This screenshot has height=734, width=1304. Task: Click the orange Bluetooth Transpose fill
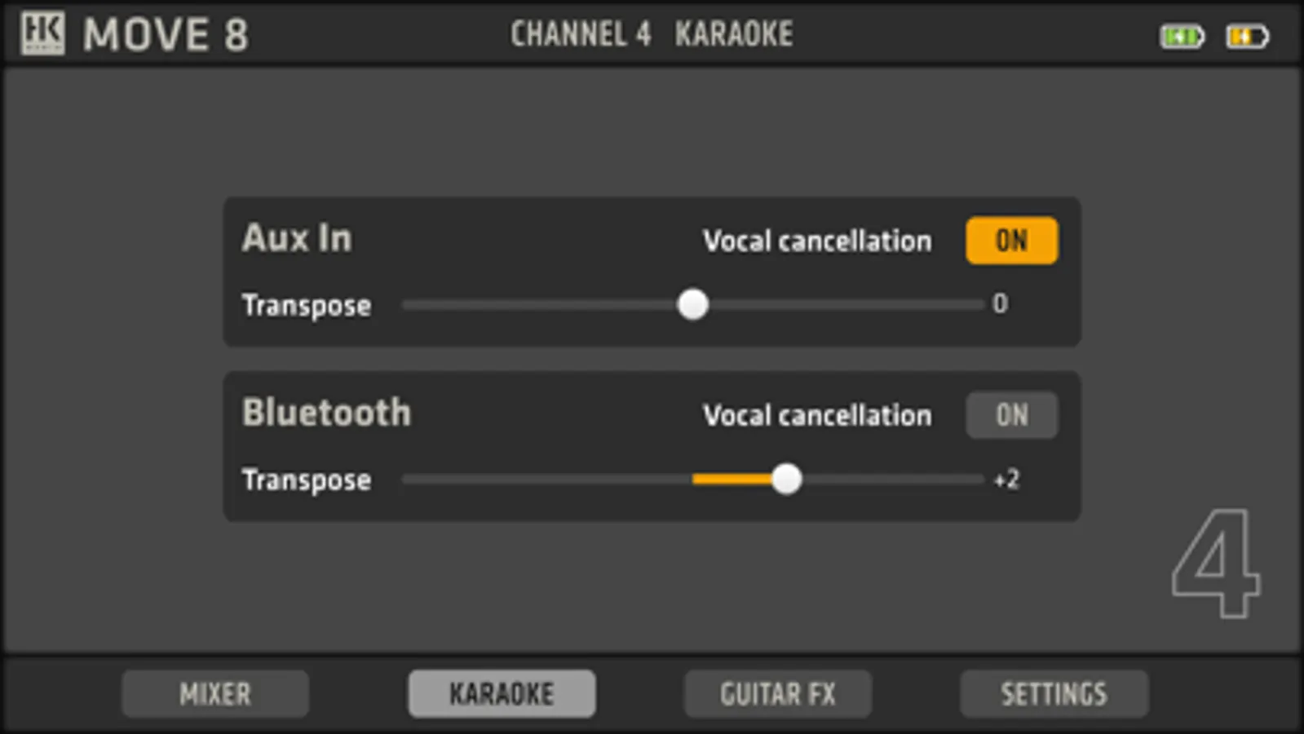(732, 480)
